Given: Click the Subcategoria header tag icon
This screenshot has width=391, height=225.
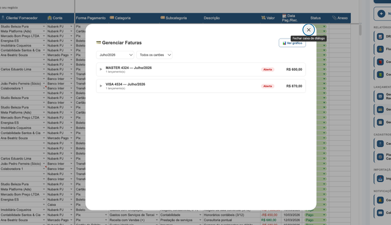Looking at the screenshot, I should point(163,18).
